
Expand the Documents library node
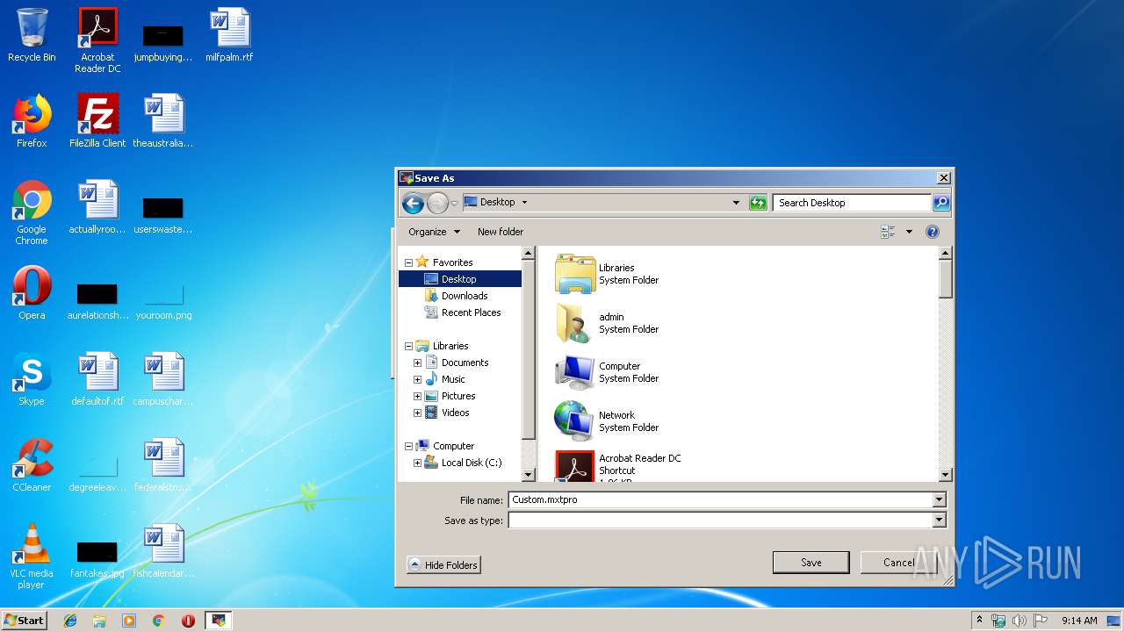pyautogui.click(x=417, y=363)
